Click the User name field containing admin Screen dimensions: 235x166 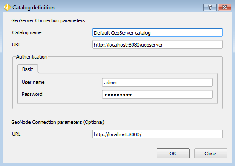(x=157, y=82)
